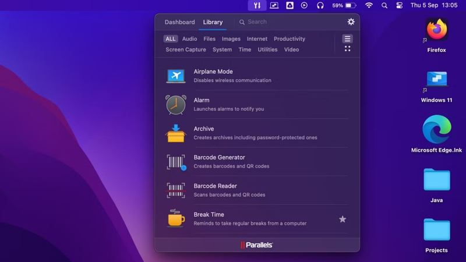Toggle the favorite star for Break Time
This screenshot has height=262, width=466.
tap(343, 219)
